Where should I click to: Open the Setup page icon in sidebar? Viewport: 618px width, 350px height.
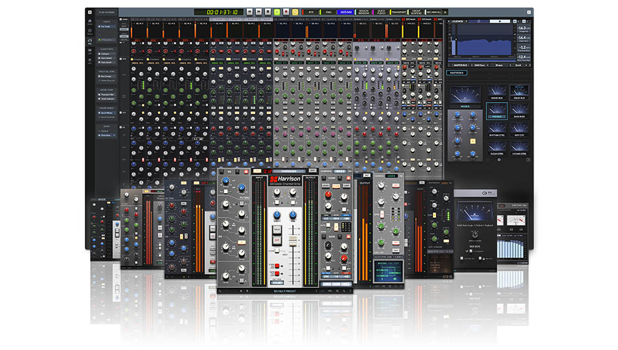90,32
